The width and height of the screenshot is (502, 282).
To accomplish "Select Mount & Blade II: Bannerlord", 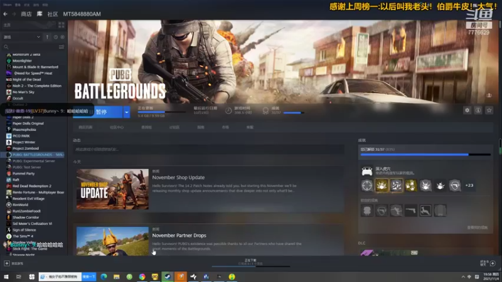I will pos(35,67).
